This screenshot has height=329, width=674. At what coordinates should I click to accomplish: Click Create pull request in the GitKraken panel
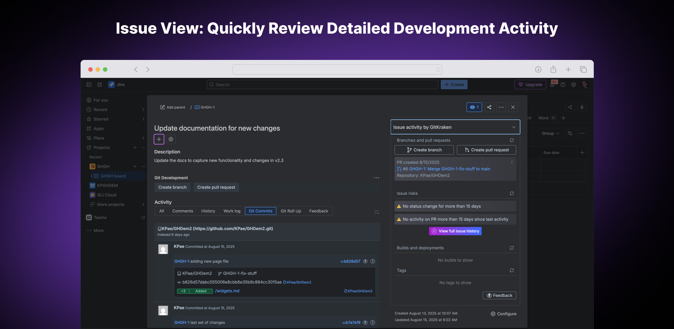click(486, 150)
